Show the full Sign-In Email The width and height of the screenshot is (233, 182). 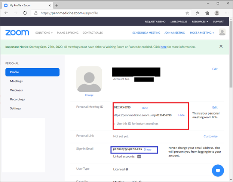pyautogui.click(x=148, y=149)
